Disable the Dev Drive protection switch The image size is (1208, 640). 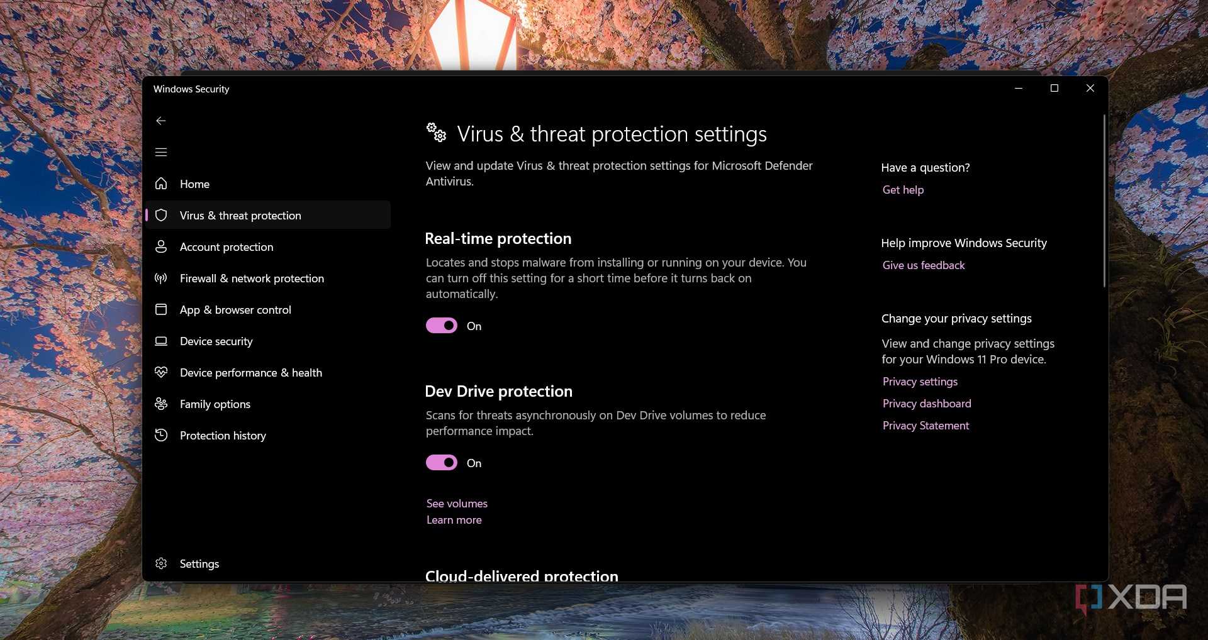(442, 463)
